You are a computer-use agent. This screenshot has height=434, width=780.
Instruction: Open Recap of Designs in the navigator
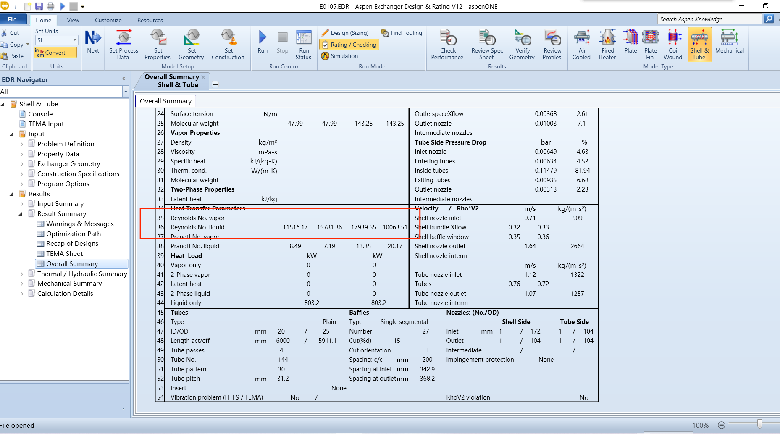click(72, 244)
